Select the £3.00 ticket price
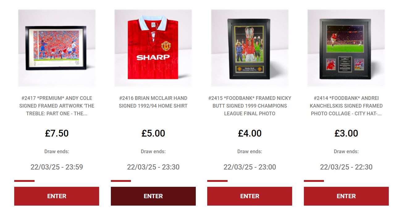Image resolution: width=403 pixels, height=213 pixels. coord(346,133)
